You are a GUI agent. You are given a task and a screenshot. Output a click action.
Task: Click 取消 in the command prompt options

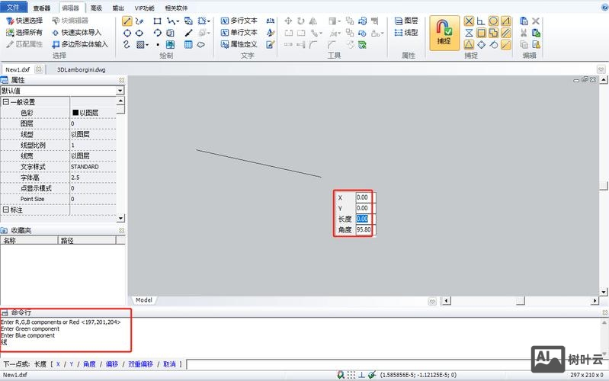click(x=169, y=364)
